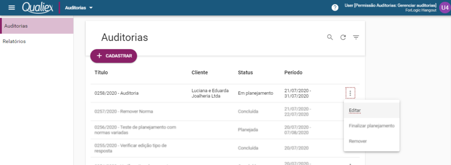Click period 20/07/2020 - 07/08/2020
The image size is (451, 165).
pos(298,130)
